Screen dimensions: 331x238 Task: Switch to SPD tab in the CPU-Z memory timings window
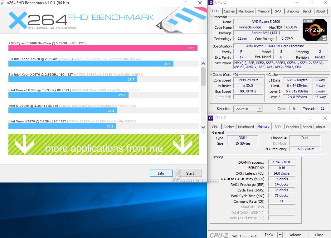(x=278, y=127)
